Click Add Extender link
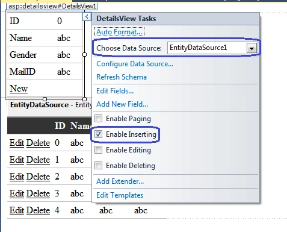This screenshot has height=232, width=287. pyautogui.click(x=120, y=181)
